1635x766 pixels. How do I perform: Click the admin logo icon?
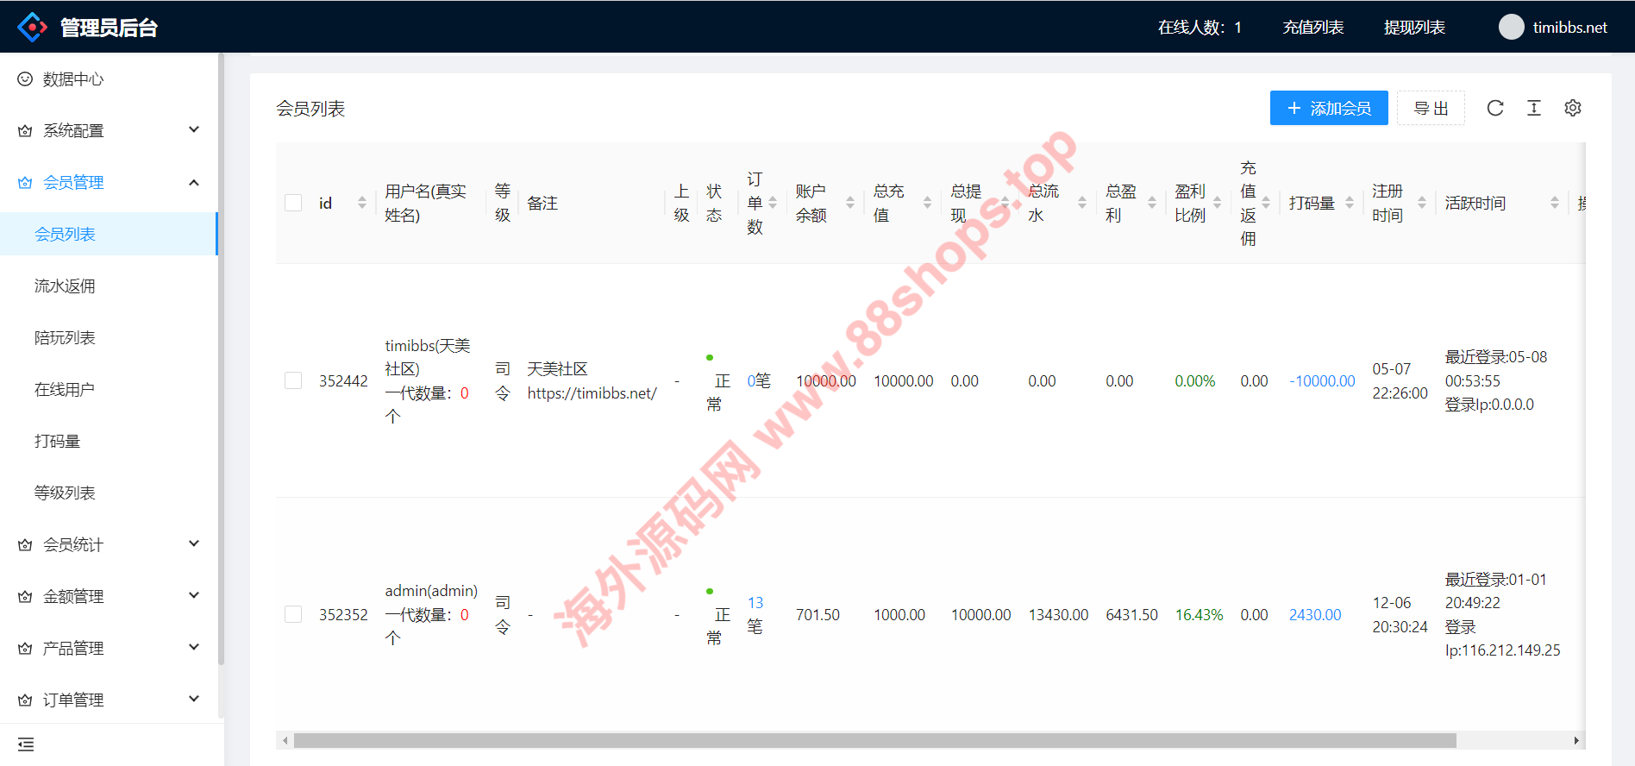click(x=32, y=28)
